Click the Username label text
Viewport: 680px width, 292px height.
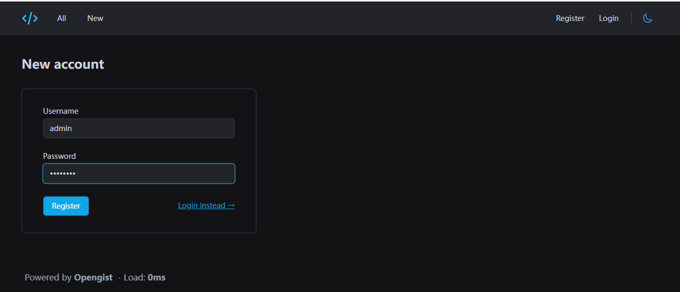61,111
